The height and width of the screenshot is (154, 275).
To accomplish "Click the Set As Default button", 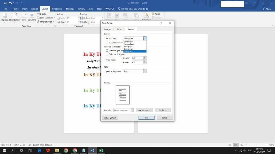I will (x=110, y=118).
